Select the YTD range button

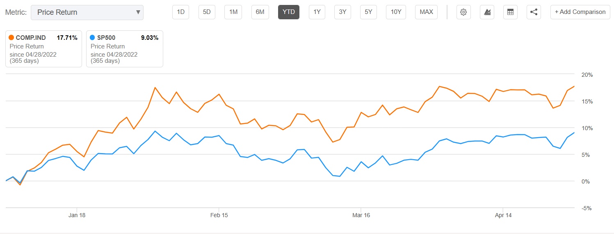[x=289, y=12]
